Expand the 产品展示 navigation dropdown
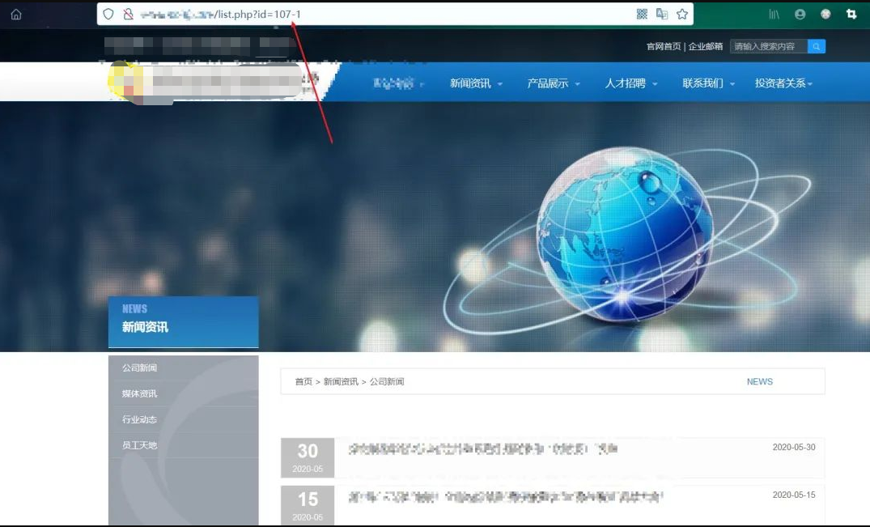This screenshot has width=870, height=527. [x=554, y=83]
